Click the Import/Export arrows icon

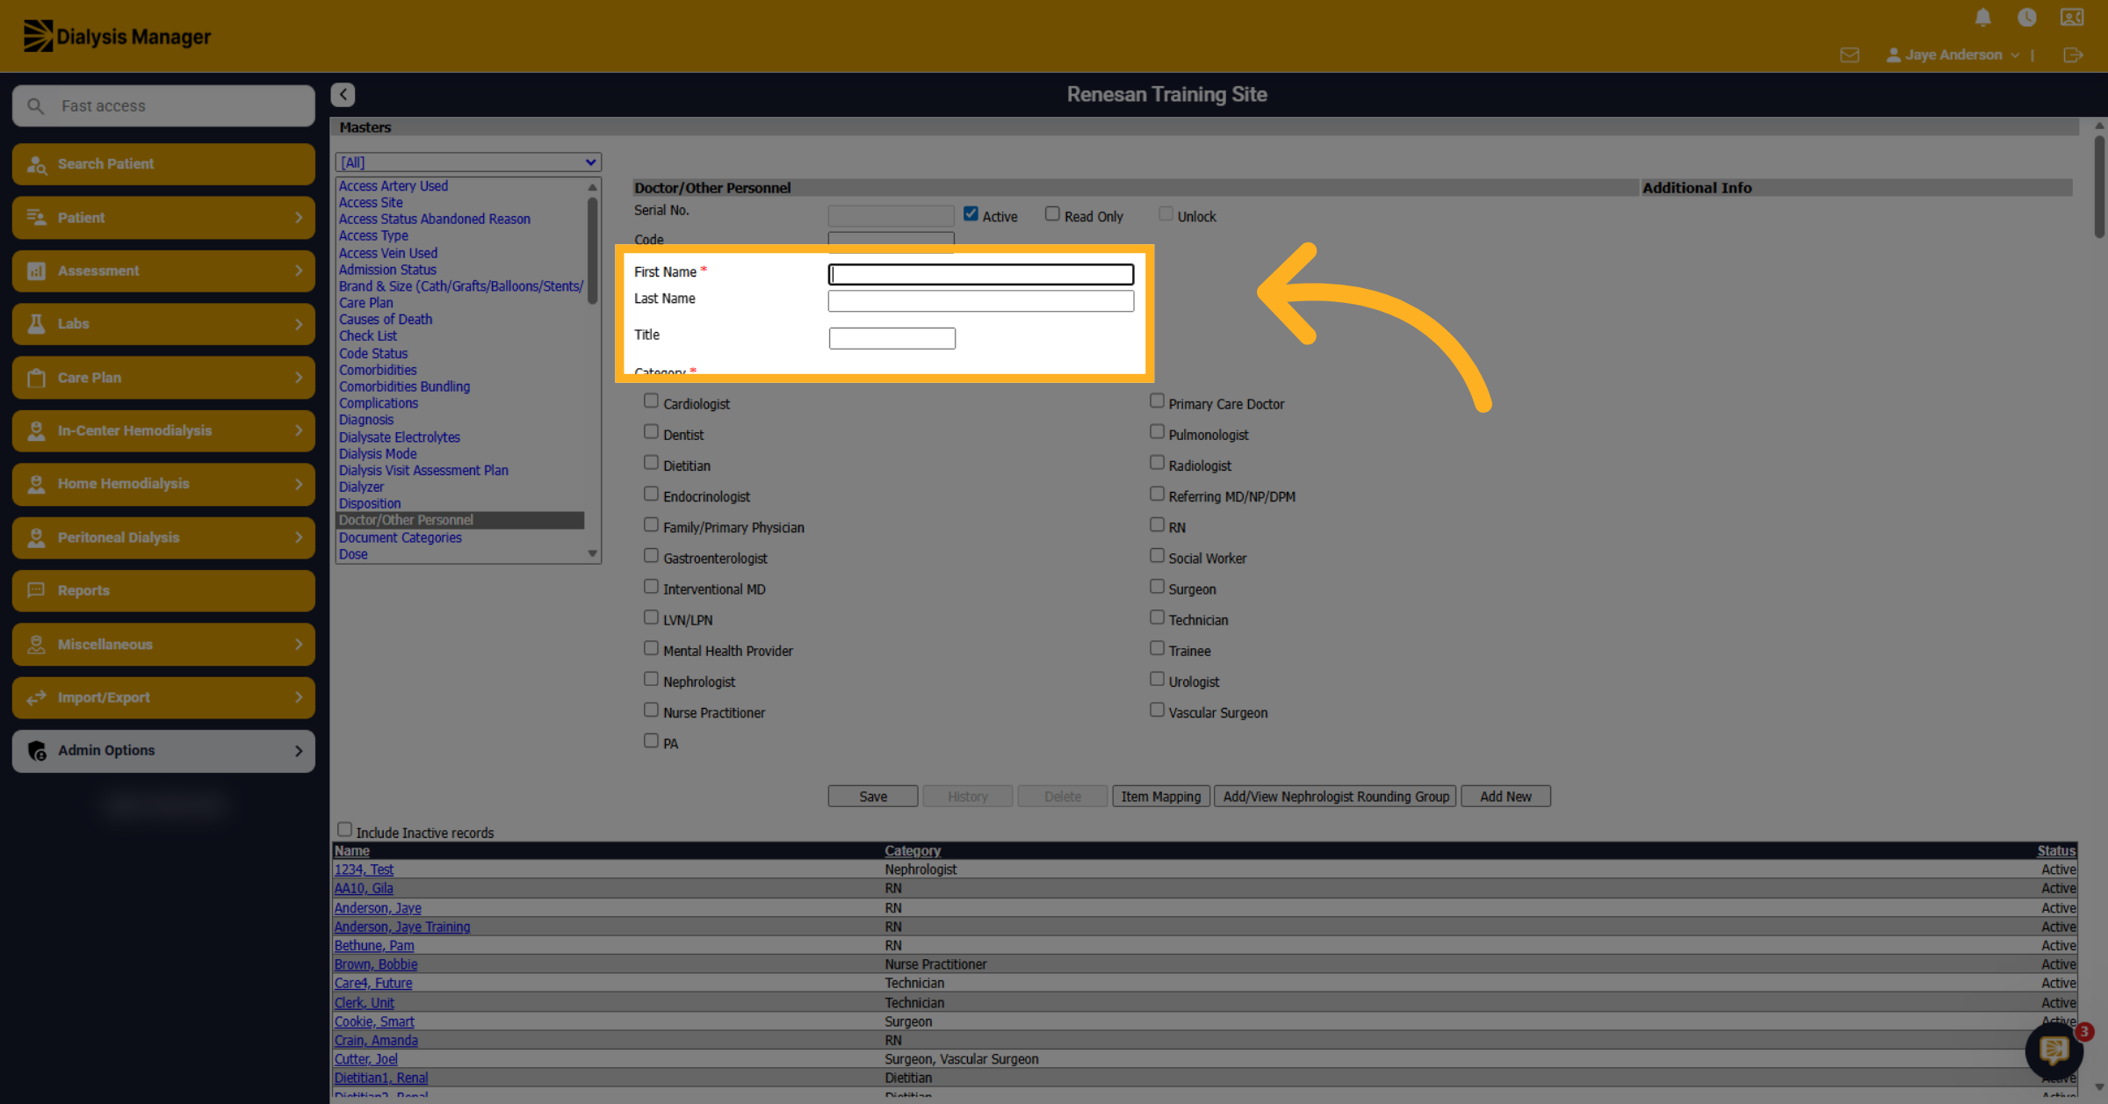pyautogui.click(x=36, y=697)
